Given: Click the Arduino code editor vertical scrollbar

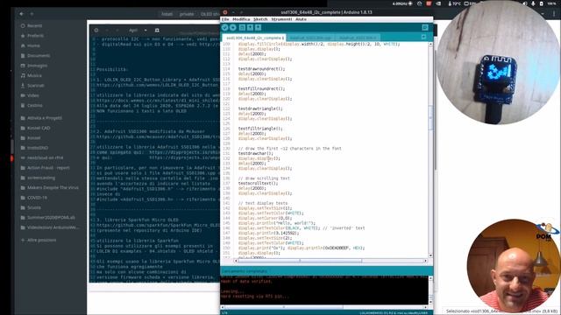Looking at the screenshot, I should pos(430,150).
